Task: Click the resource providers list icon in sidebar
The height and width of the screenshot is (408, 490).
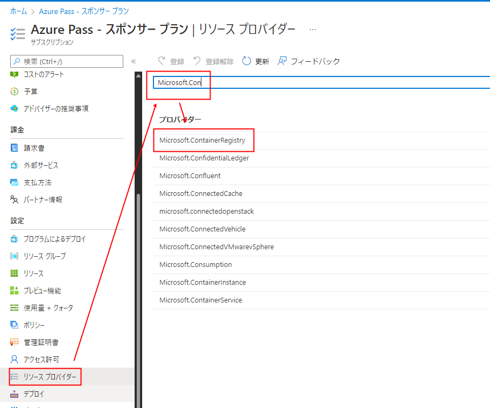Action: tap(14, 377)
